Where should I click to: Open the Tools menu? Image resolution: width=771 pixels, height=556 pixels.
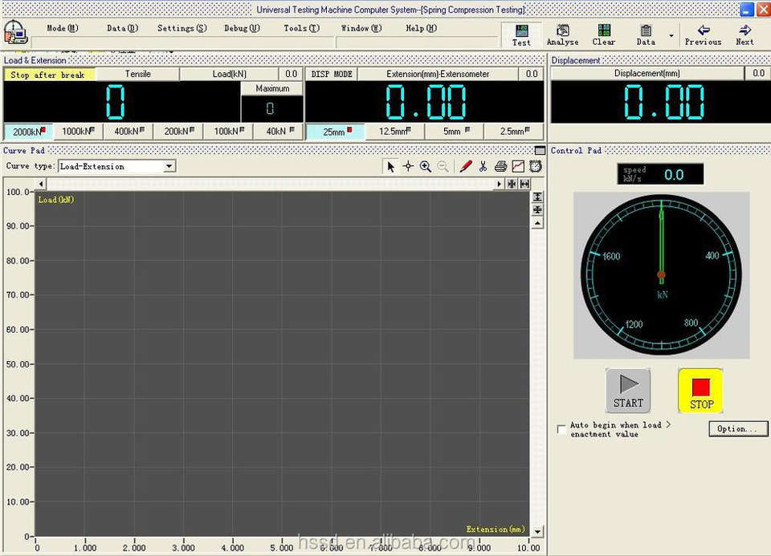click(x=301, y=28)
